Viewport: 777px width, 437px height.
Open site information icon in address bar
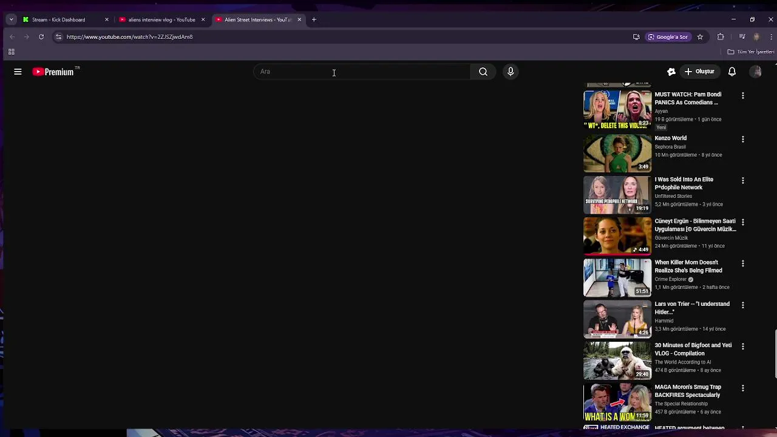point(58,37)
